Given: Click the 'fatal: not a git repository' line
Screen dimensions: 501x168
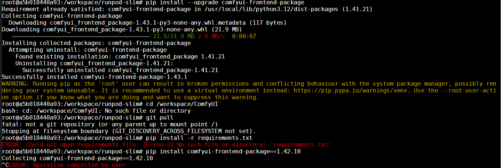Looking at the screenshot, I should pos(109,124).
